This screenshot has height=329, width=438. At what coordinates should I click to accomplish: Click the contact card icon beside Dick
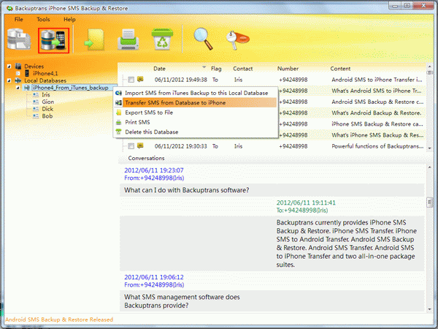36,109
